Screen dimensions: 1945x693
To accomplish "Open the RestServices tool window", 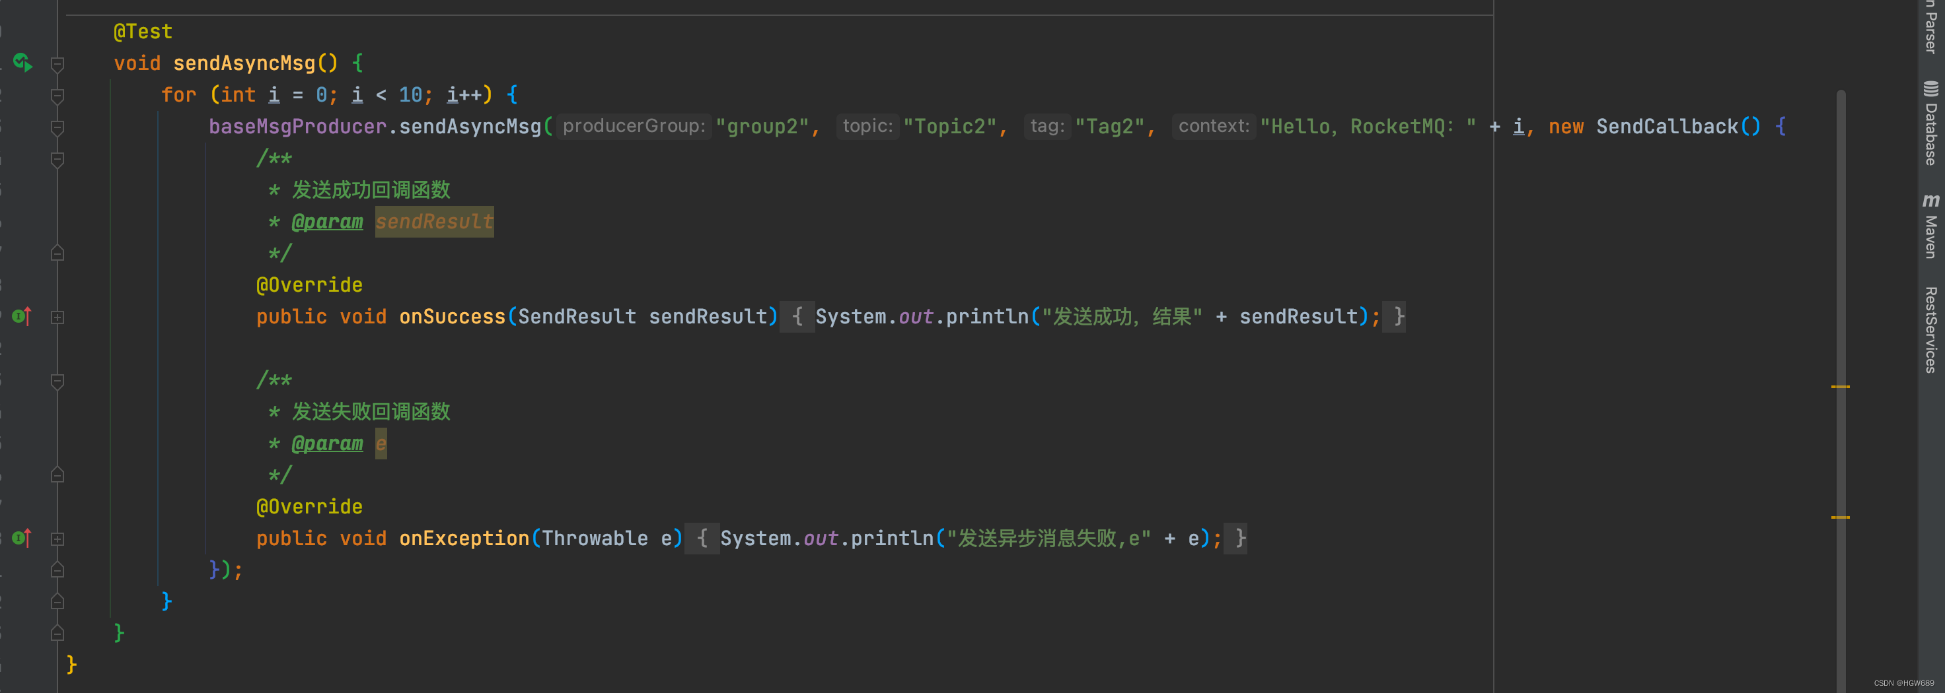I will 1930,329.
